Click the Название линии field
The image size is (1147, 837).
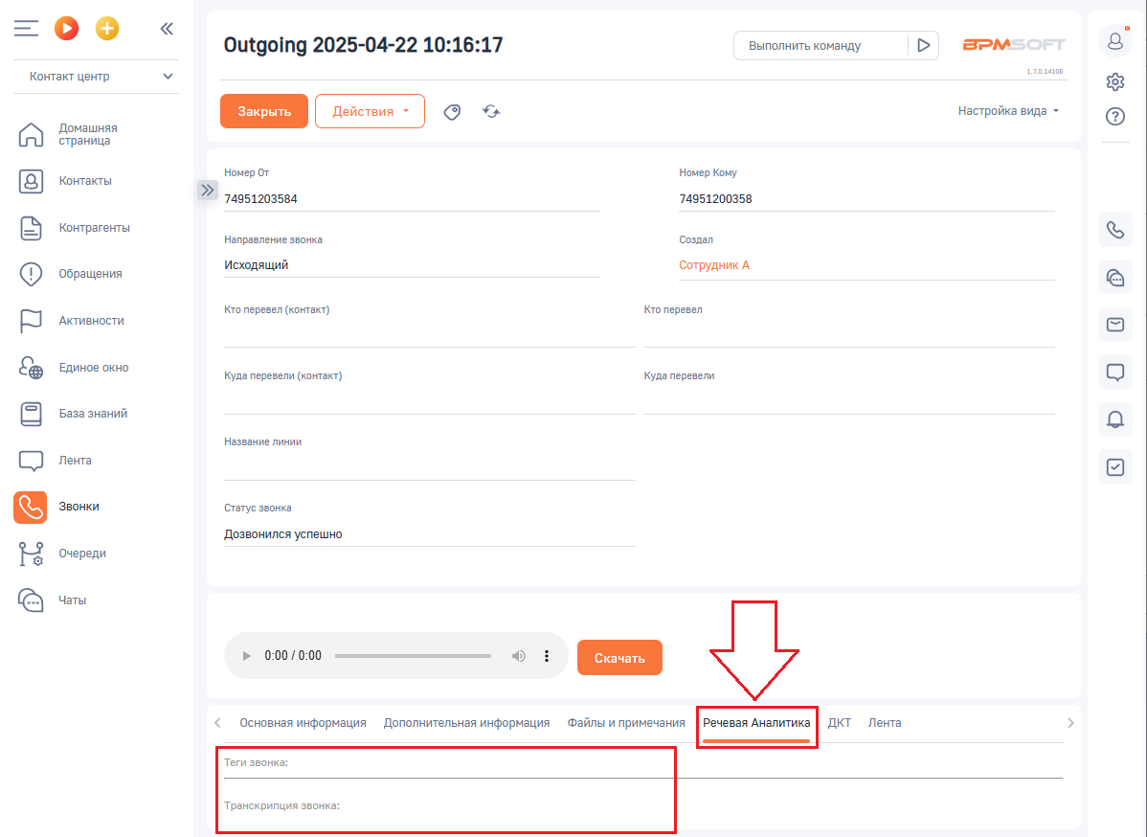(x=429, y=467)
